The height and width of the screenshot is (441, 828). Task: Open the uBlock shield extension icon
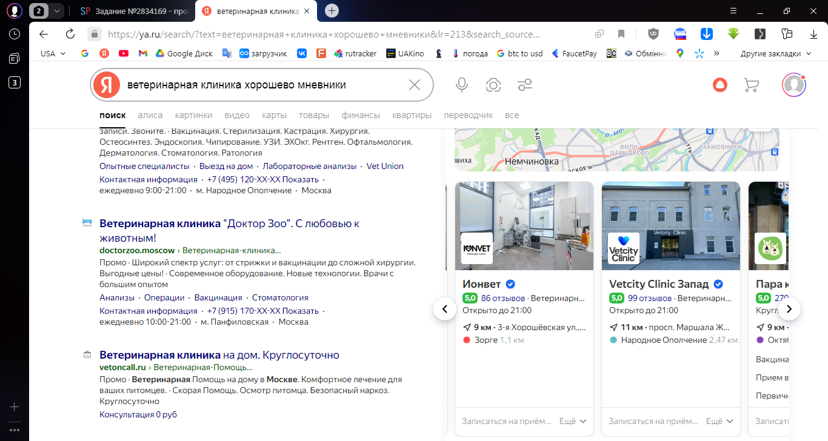click(653, 34)
